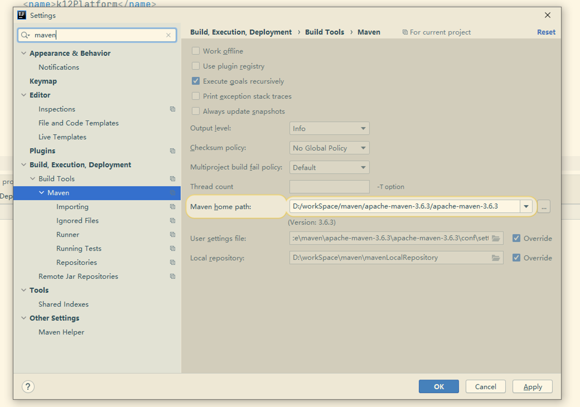Open the help question mark button
This screenshot has height=407, width=580.
(28, 386)
